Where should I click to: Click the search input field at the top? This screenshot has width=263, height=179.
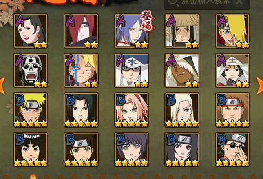click(x=207, y=3)
